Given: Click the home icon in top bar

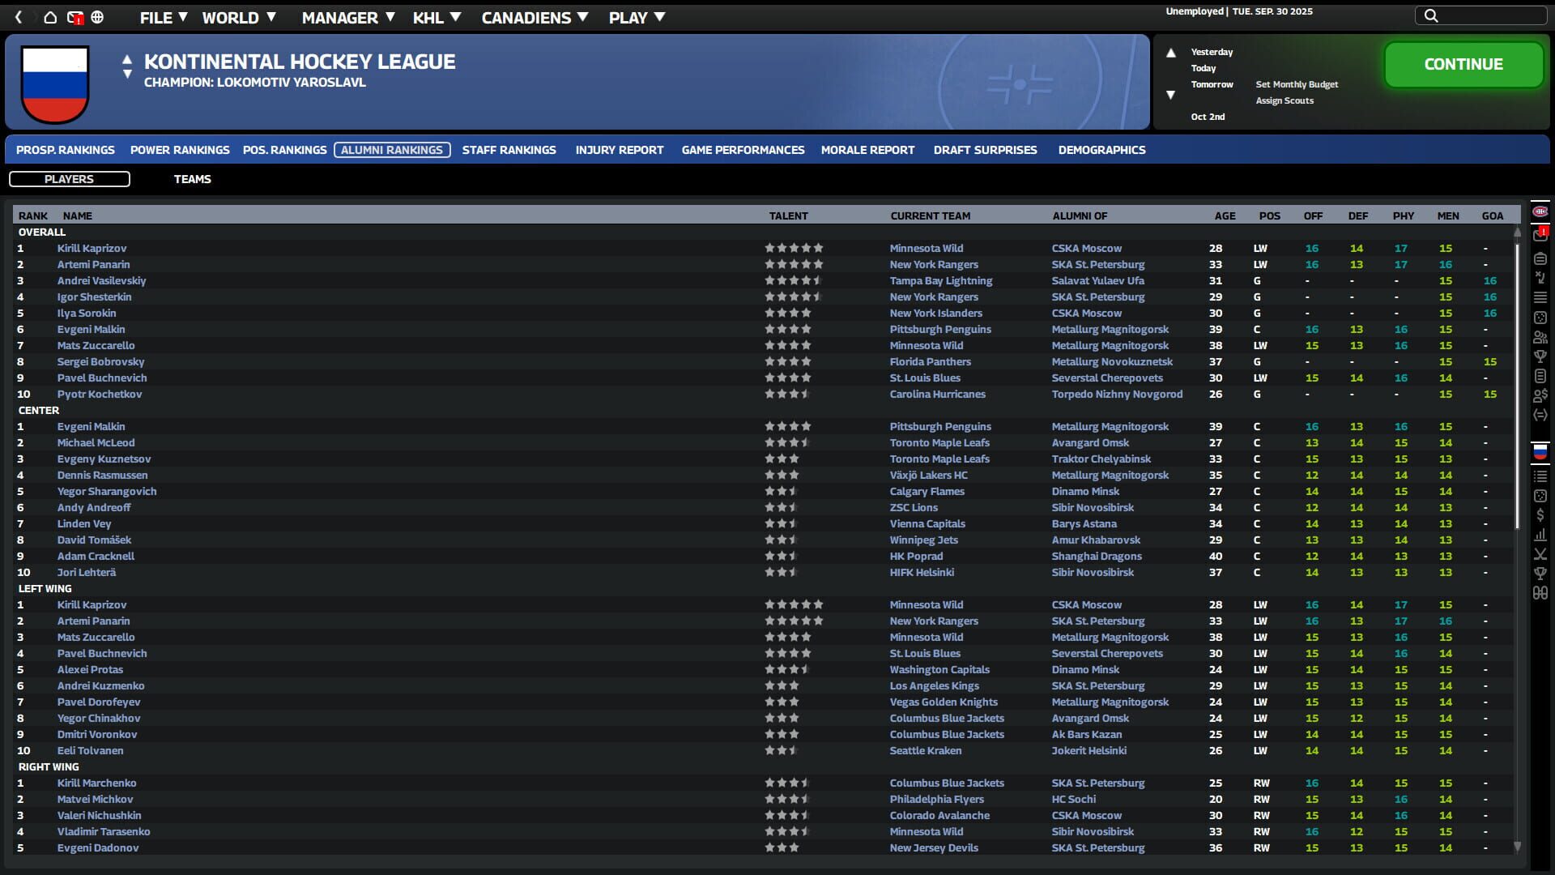Looking at the screenshot, I should (x=50, y=17).
